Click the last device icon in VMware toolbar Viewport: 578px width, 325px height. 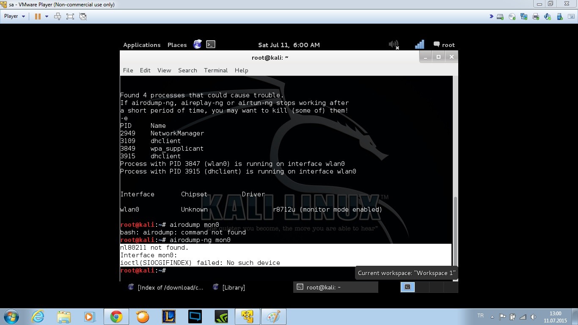tap(571, 17)
